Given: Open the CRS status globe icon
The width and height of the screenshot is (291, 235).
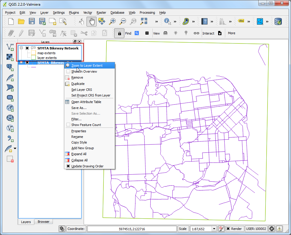Looking at the screenshot, I should [271, 229].
